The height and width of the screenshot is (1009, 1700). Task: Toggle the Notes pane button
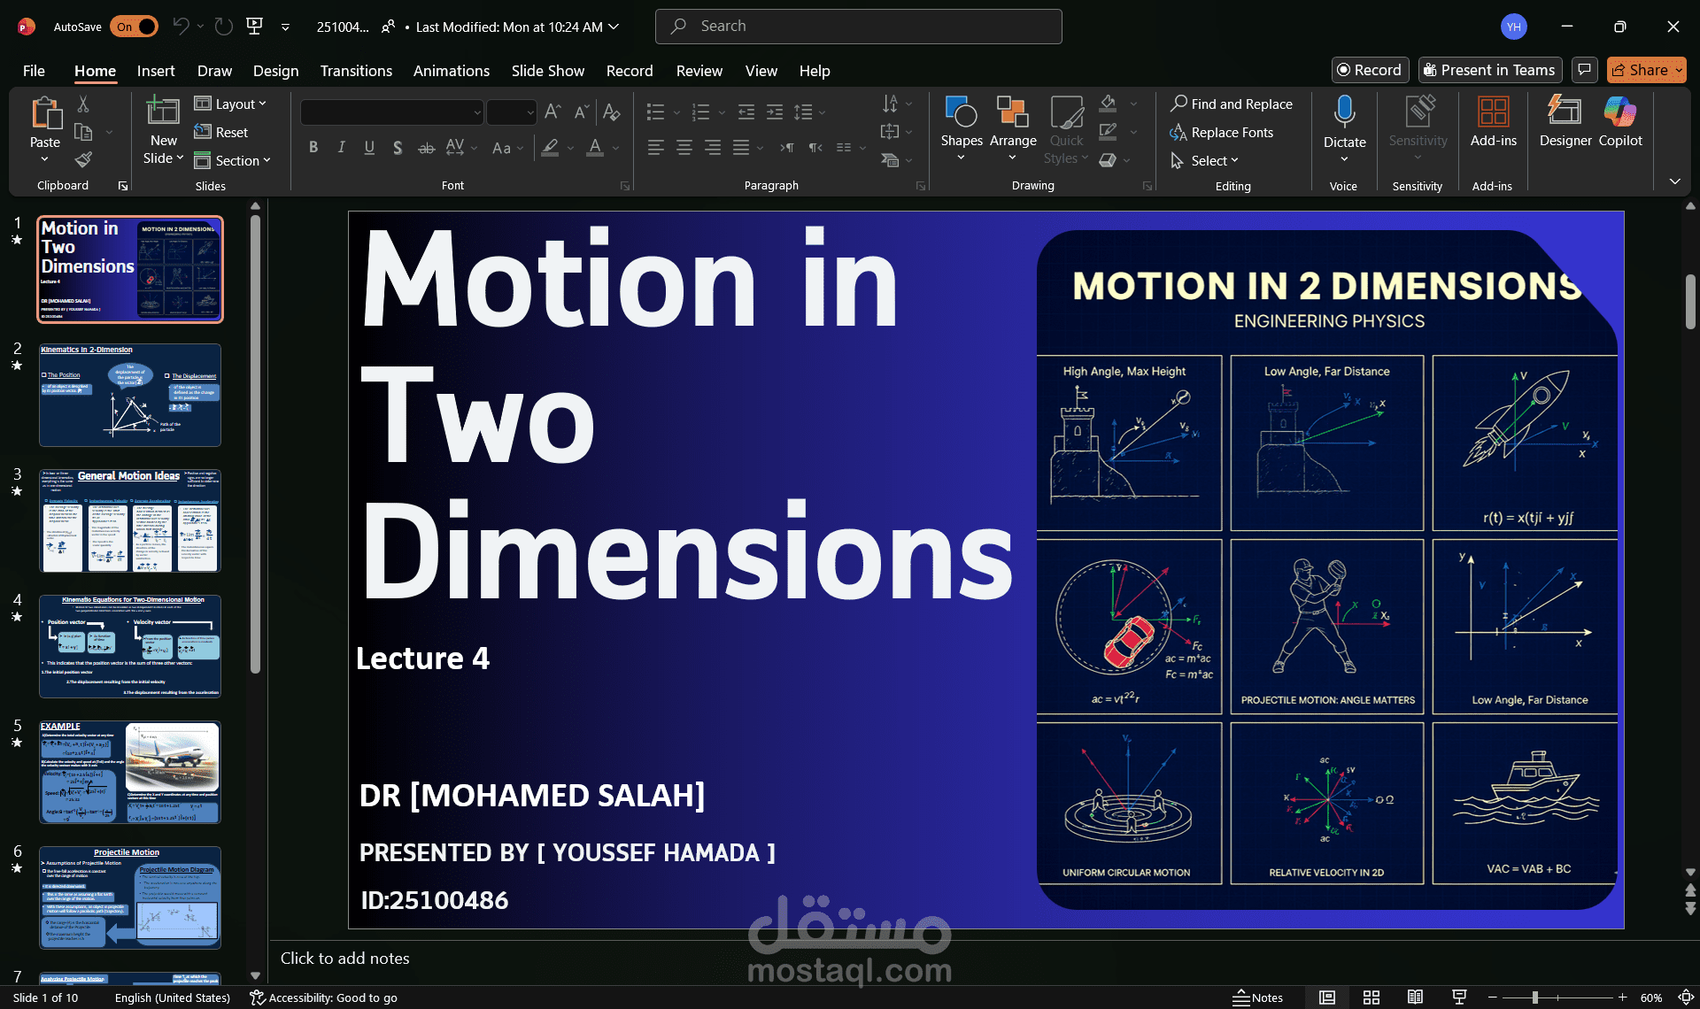click(1257, 997)
